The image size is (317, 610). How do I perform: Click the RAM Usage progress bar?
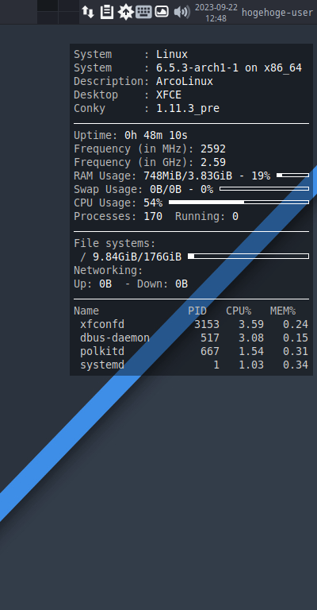(292, 176)
